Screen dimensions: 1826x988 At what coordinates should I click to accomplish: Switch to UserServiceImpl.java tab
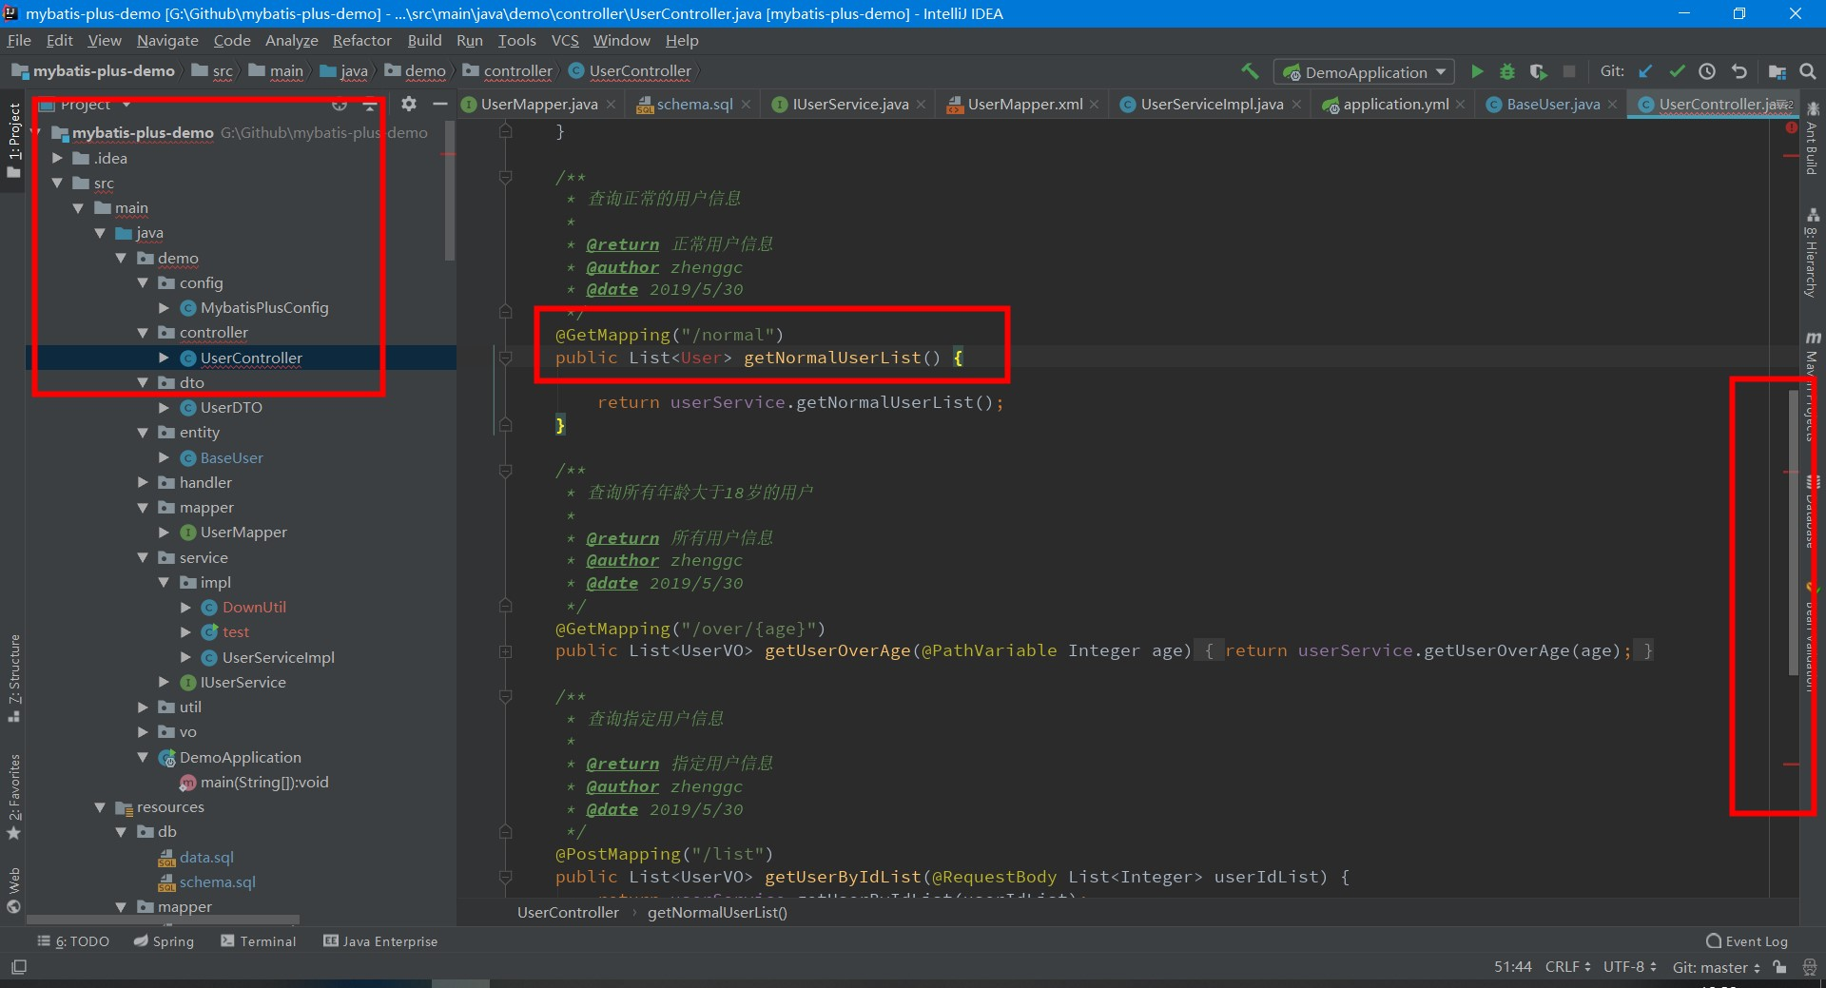(x=1211, y=105)
